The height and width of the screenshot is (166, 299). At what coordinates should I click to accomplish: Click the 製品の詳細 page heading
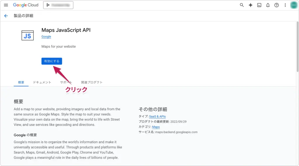coord(23,16)
